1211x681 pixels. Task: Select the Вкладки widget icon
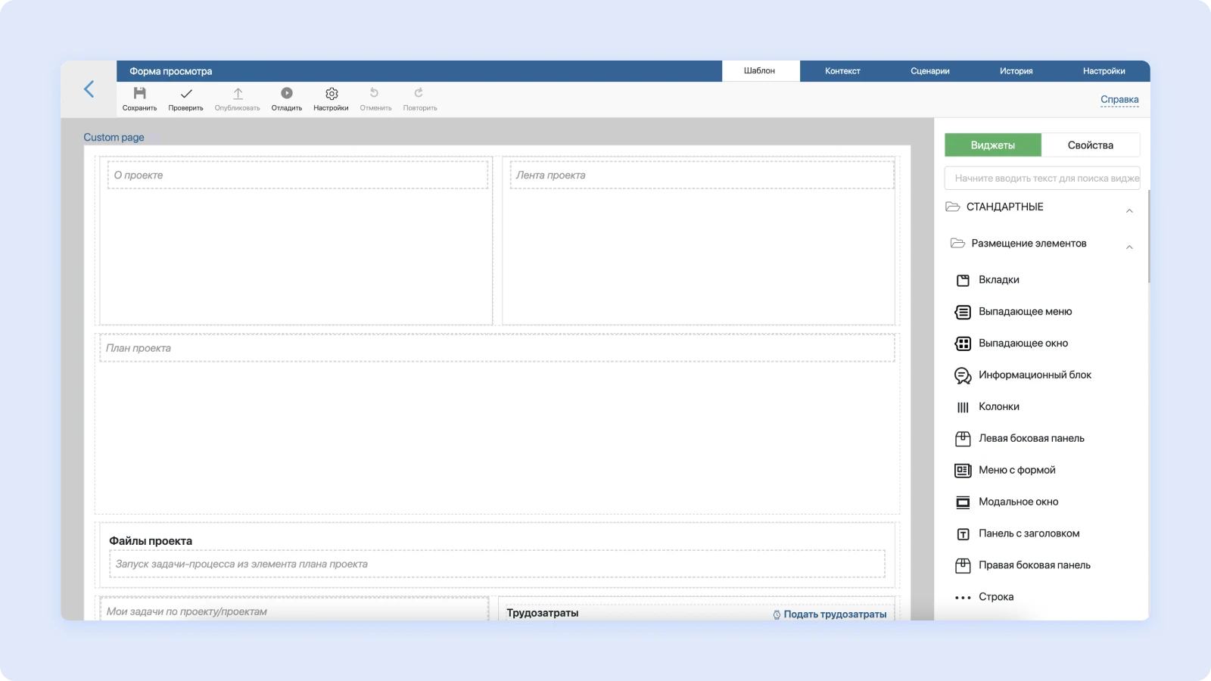963,281
